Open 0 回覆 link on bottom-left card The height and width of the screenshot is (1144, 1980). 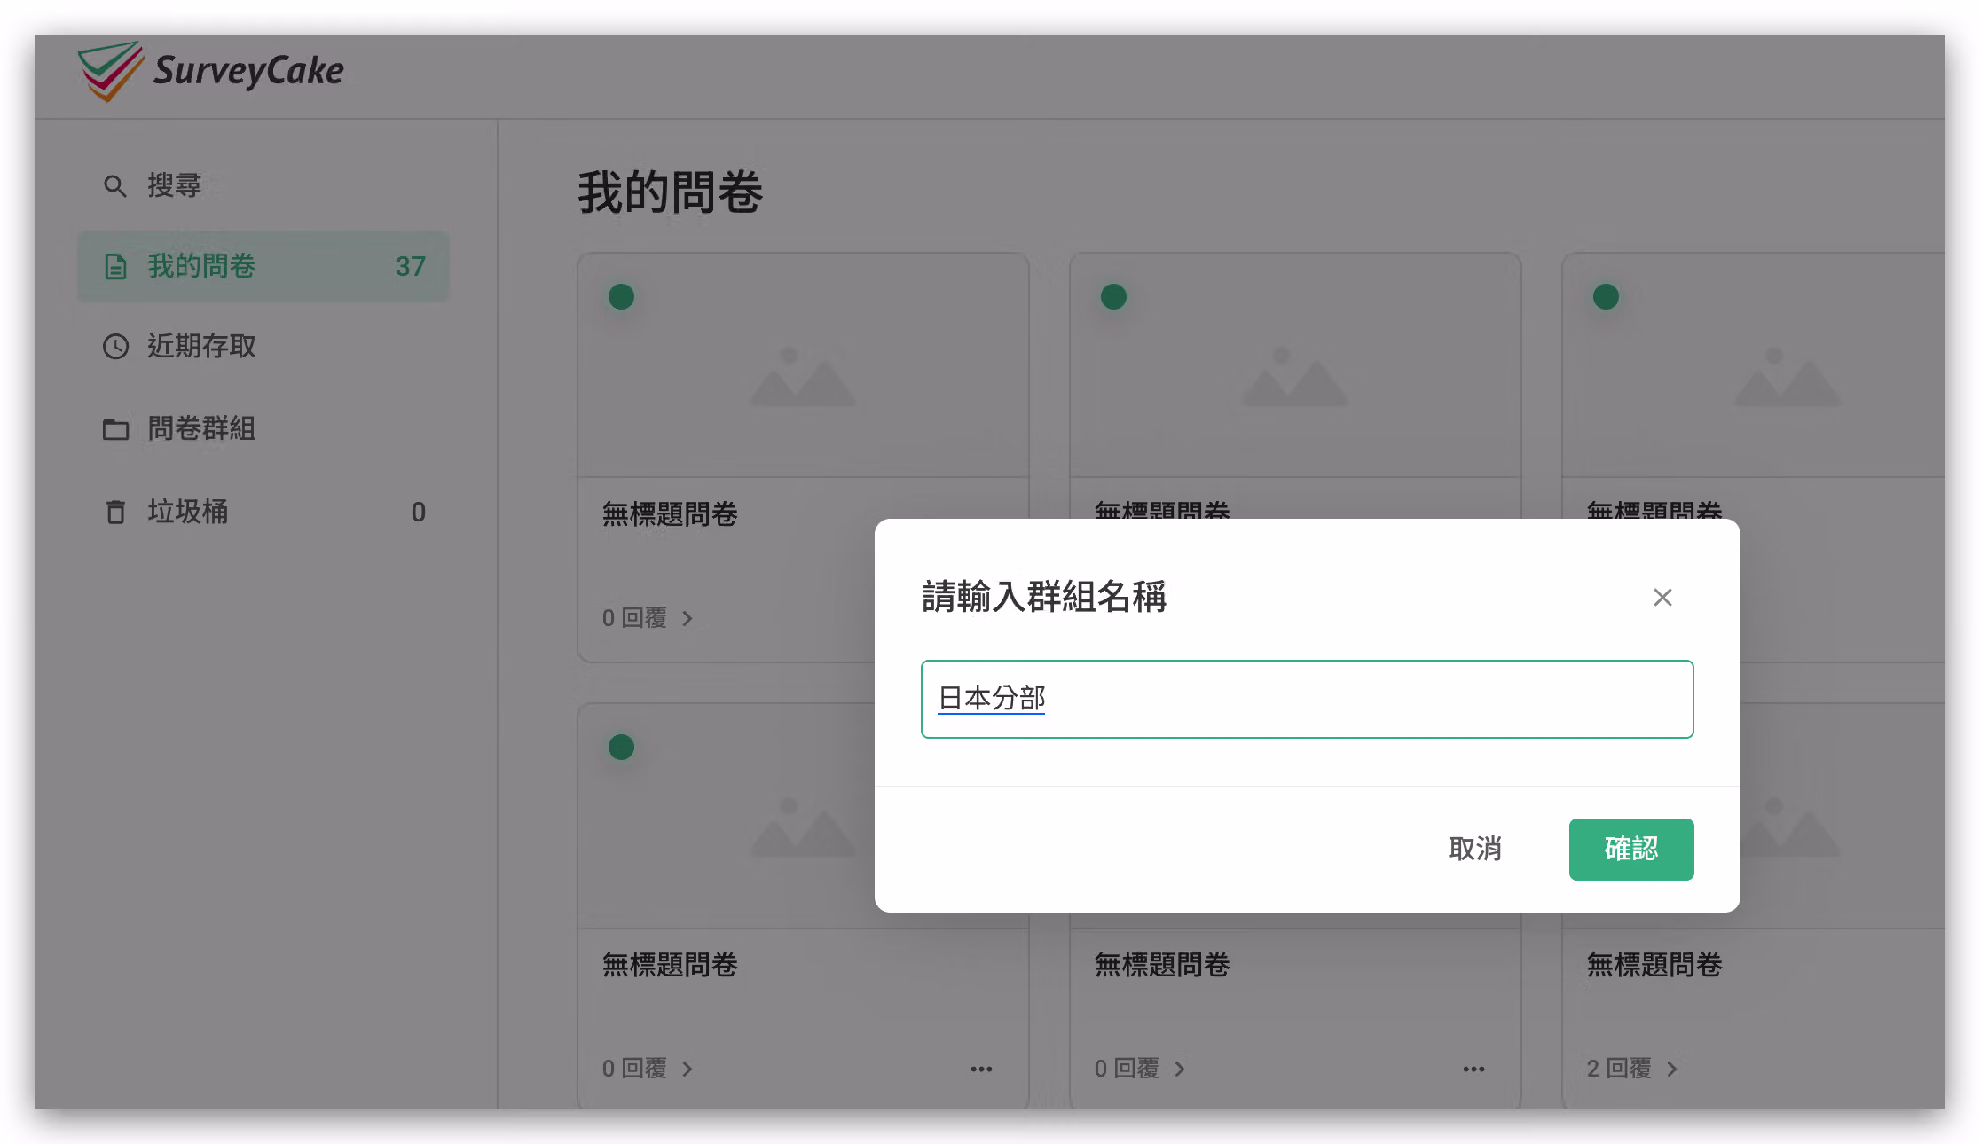click(647, 1069)
